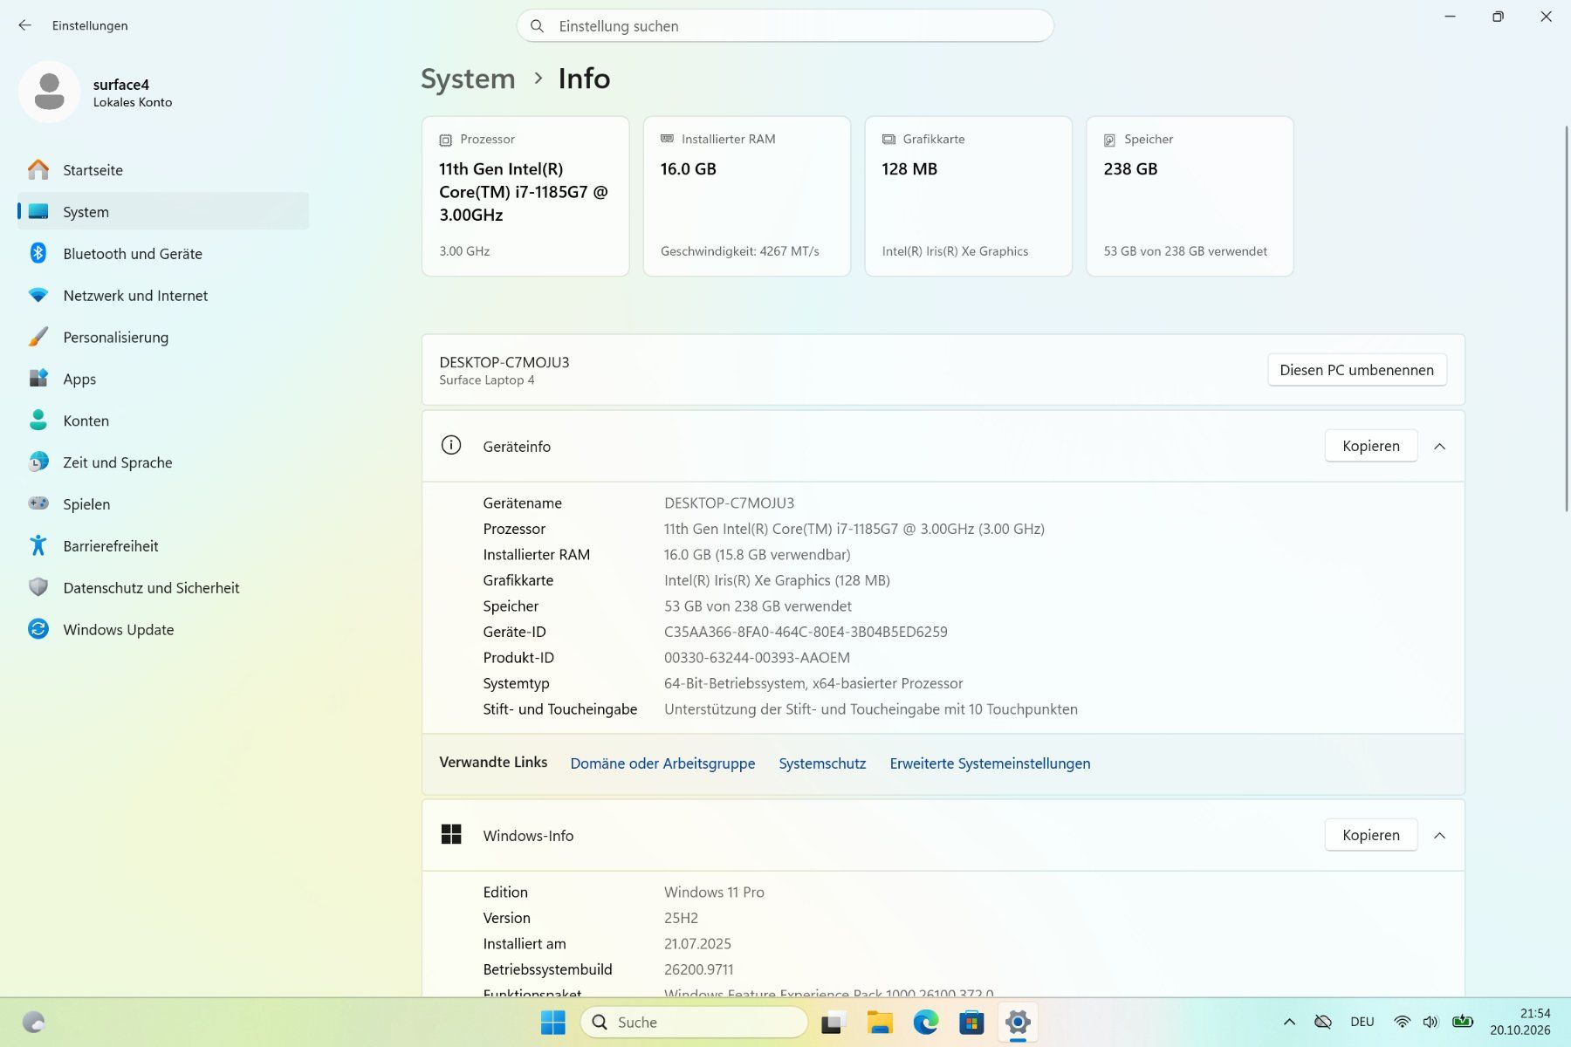Collapse the Geräteinfo section chevron

(x=1439, y=446)
